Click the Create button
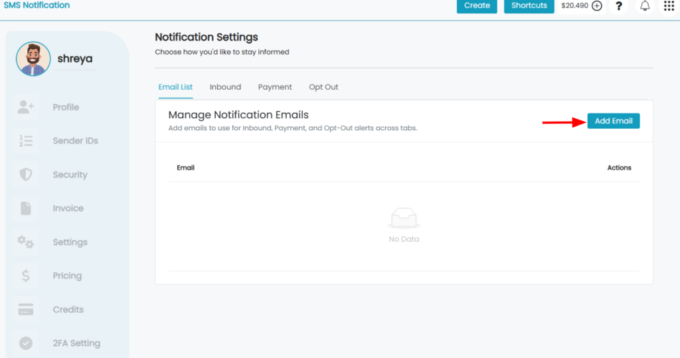The width and height of the screenshot is (680, 358). [477, 5]
